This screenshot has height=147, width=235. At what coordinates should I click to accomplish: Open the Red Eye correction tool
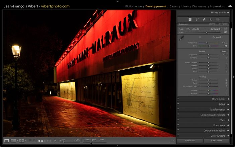tap(211, 19)
